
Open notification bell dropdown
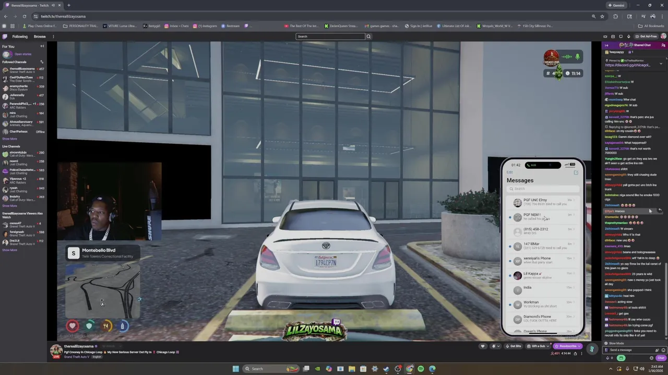point(495,346)
